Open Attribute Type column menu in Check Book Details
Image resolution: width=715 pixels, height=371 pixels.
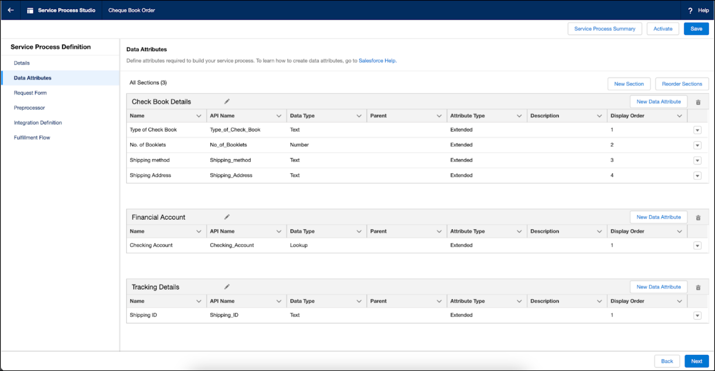point(519,116)
